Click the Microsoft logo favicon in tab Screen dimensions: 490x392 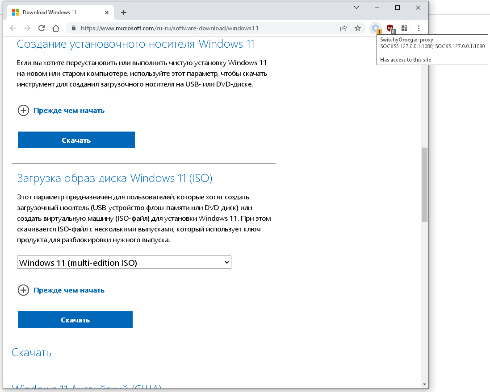point(15,12)
